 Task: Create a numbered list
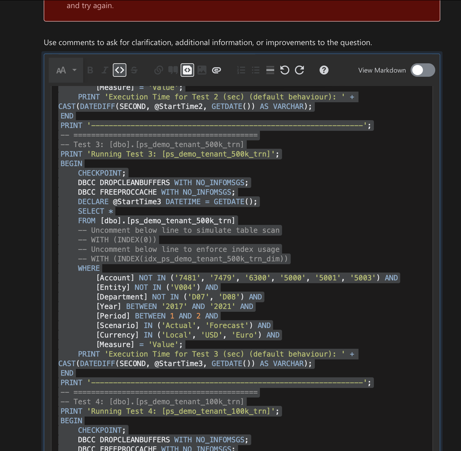coord(241,70)
